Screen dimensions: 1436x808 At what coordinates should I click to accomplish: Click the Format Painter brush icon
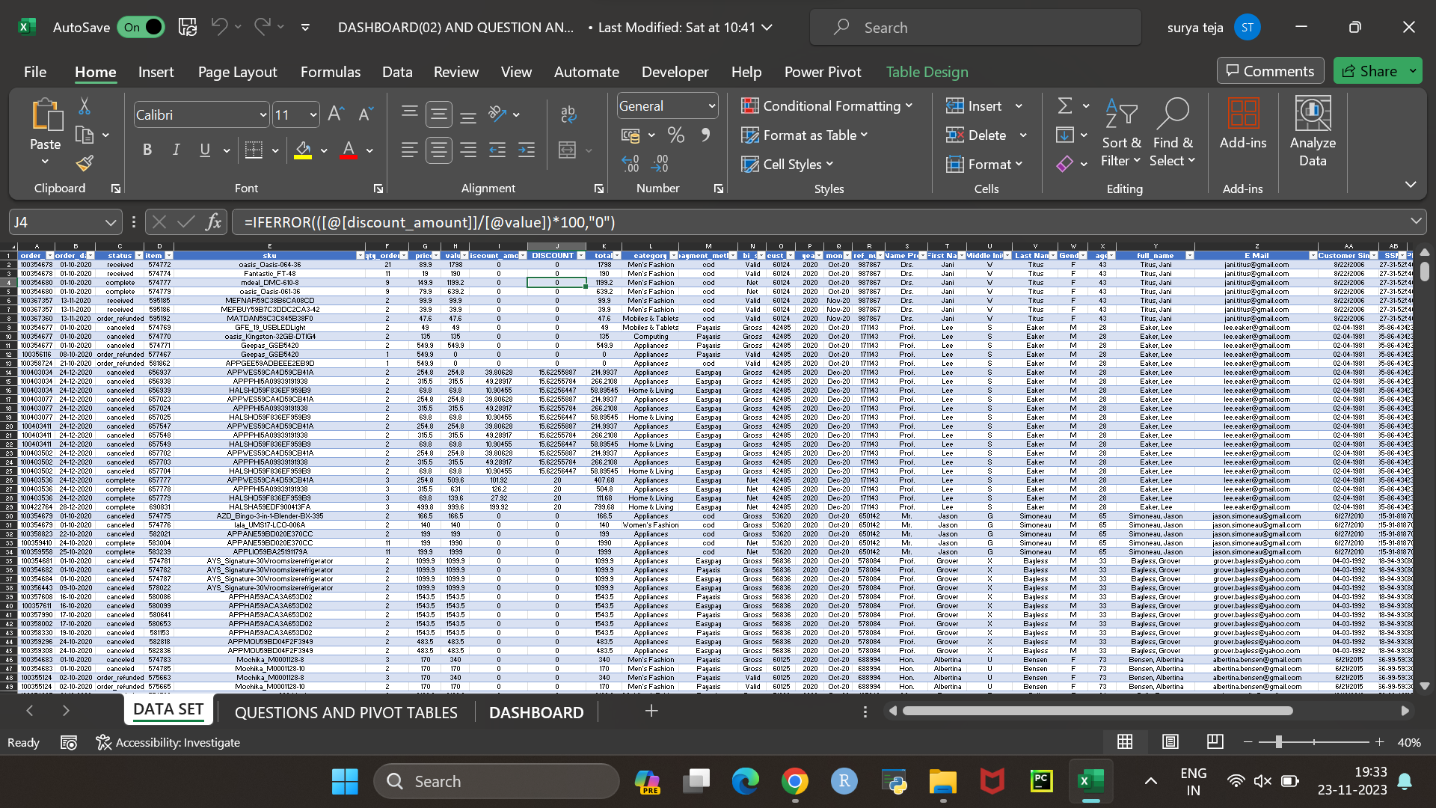[x=85, y=163]
